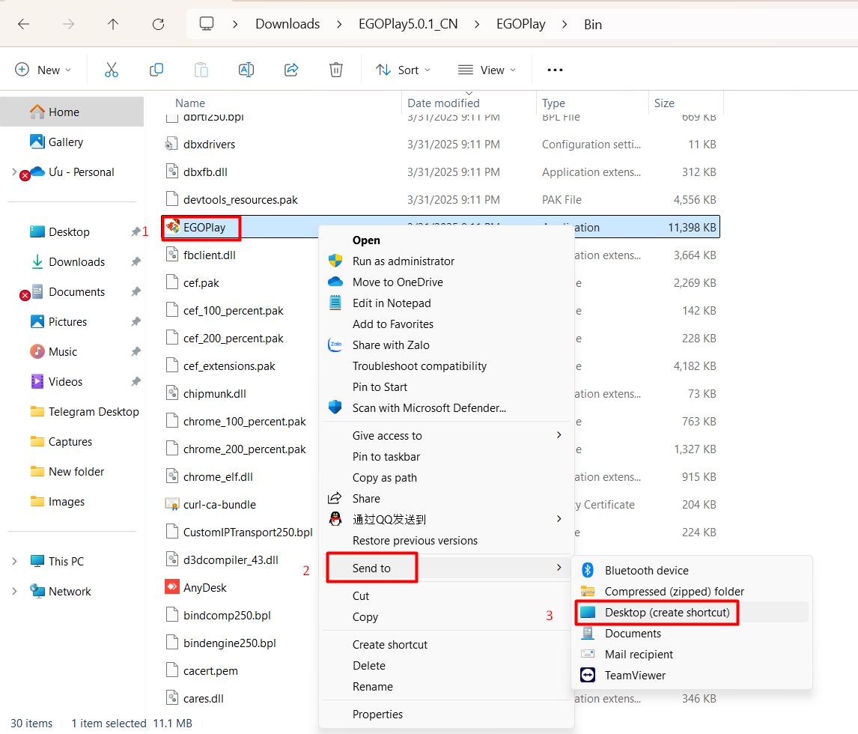Expand the This PC tree node

[x=14, y=561]
